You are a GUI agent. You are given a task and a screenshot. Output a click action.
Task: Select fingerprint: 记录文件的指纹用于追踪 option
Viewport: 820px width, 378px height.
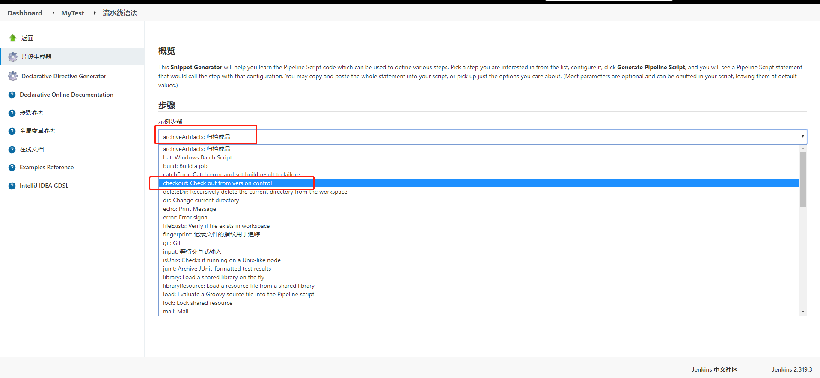(x=479, y=234)
